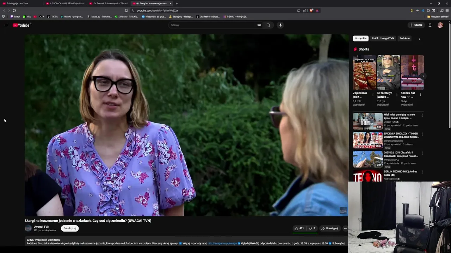Viewport: 451px width, 253px height.
Task: Switch to 'ILE POLACY MAJĄ BRONI' tab
Action: pos(65,4)
